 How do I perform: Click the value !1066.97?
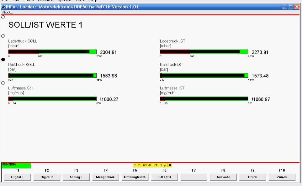coord(261,99)
